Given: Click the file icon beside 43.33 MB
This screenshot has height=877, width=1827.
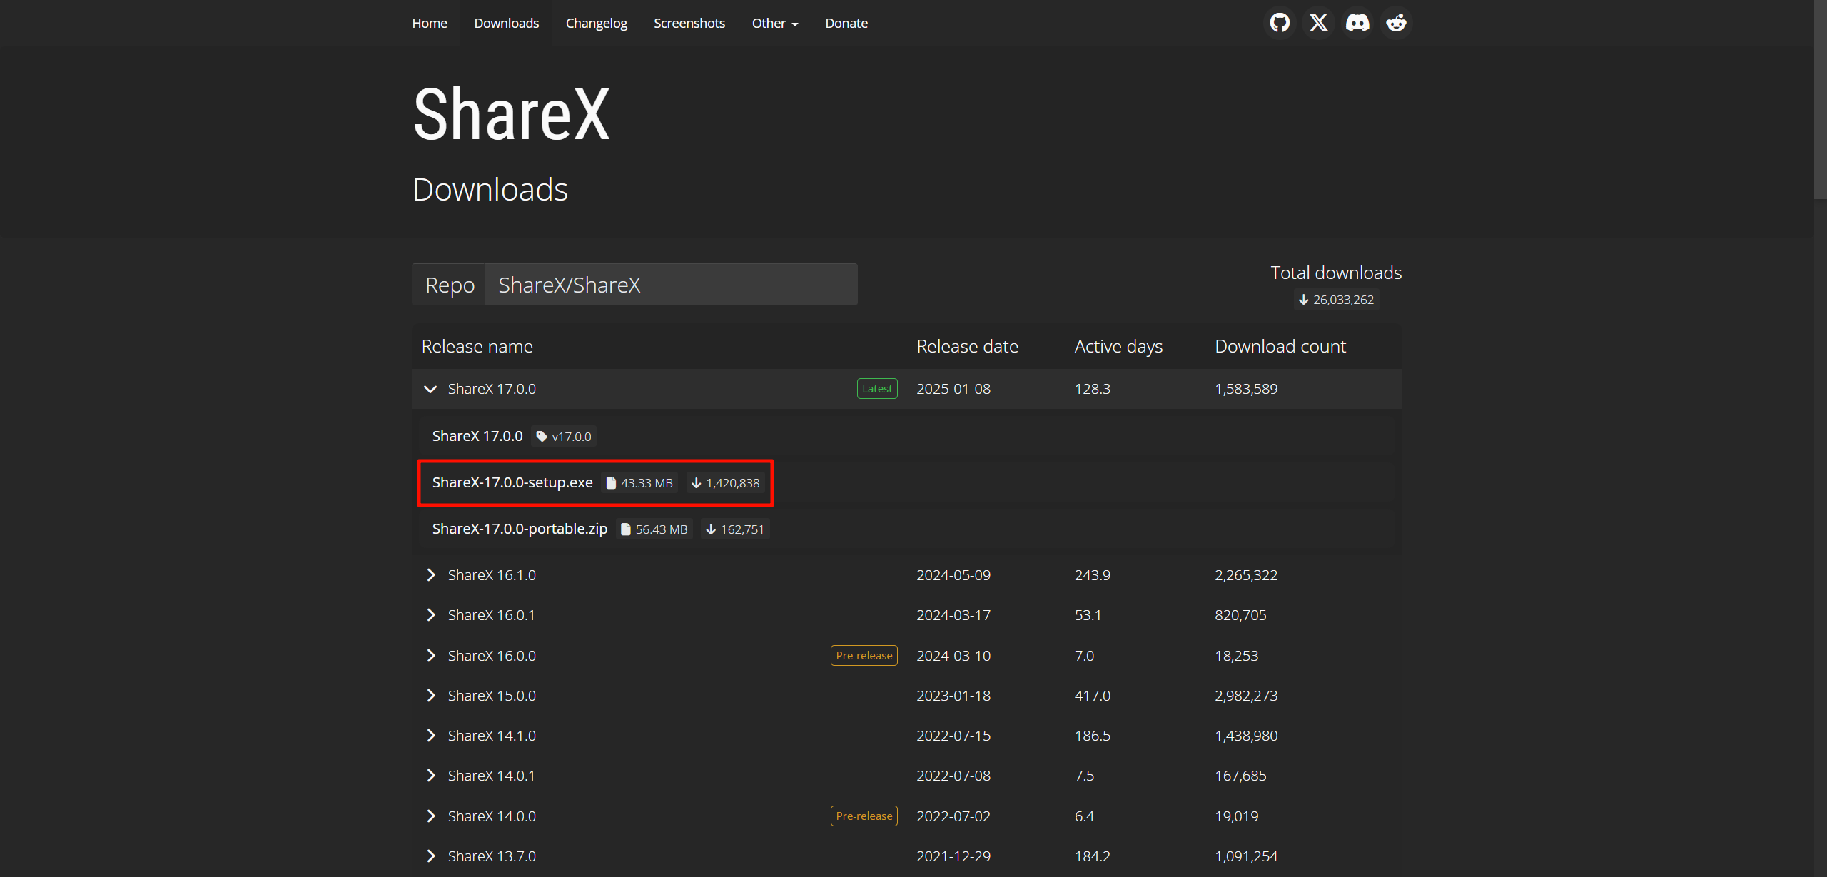Looking at the screenshot, I should coord(611,482).
